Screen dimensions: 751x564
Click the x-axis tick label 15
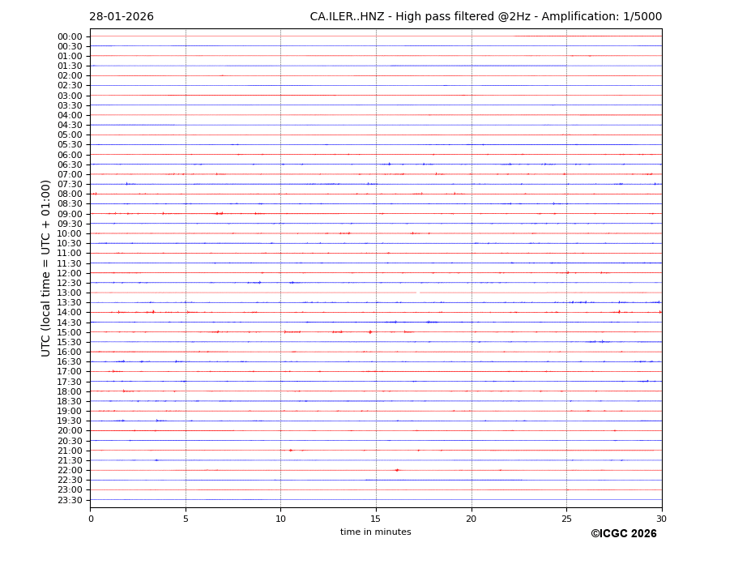point(376,519)
